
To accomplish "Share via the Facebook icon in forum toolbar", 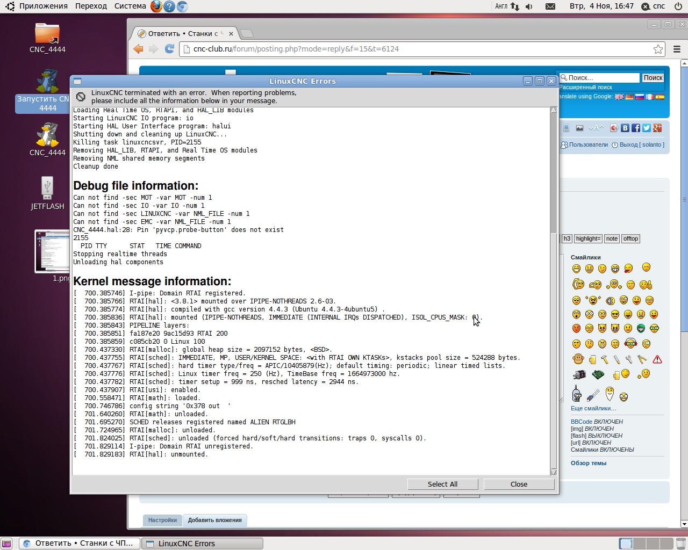I will coord(636,128).
